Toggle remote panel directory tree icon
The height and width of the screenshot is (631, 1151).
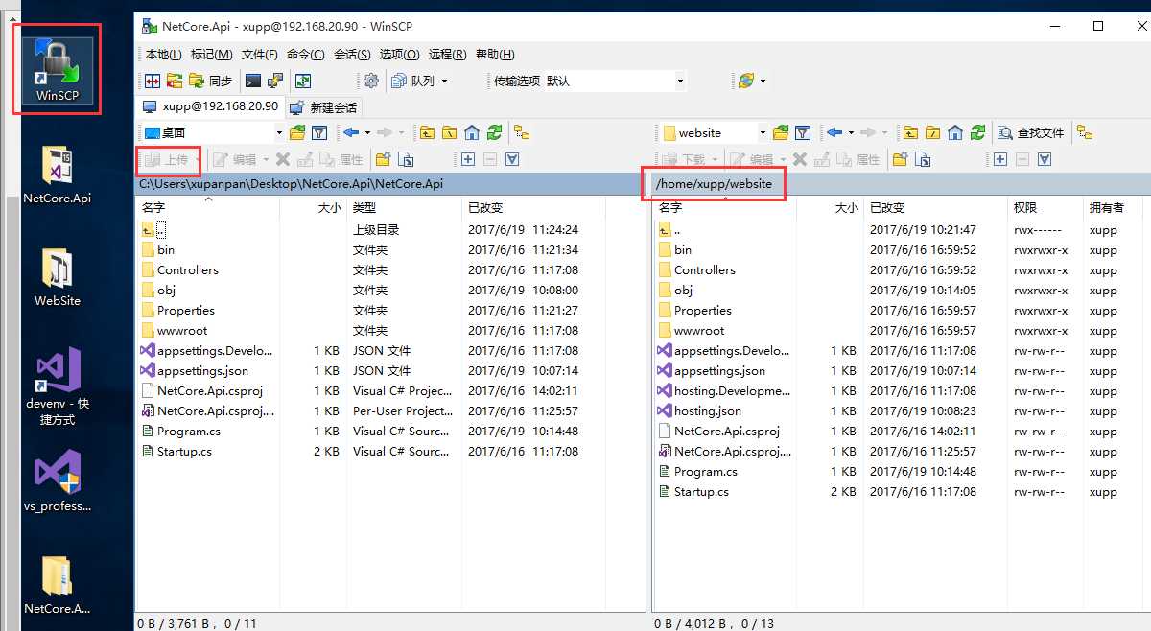1085,132
